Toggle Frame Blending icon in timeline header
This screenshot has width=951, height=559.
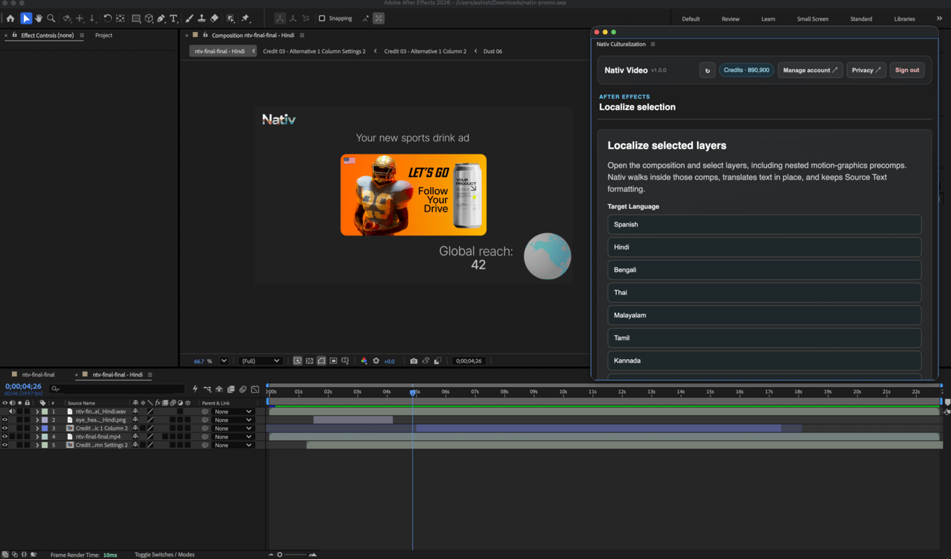(231, 389)
